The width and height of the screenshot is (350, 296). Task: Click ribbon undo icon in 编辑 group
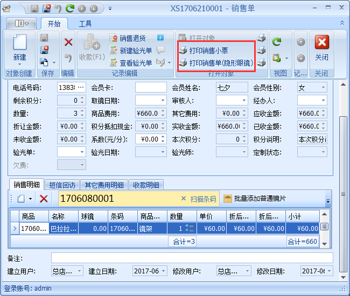coord(68,59)
